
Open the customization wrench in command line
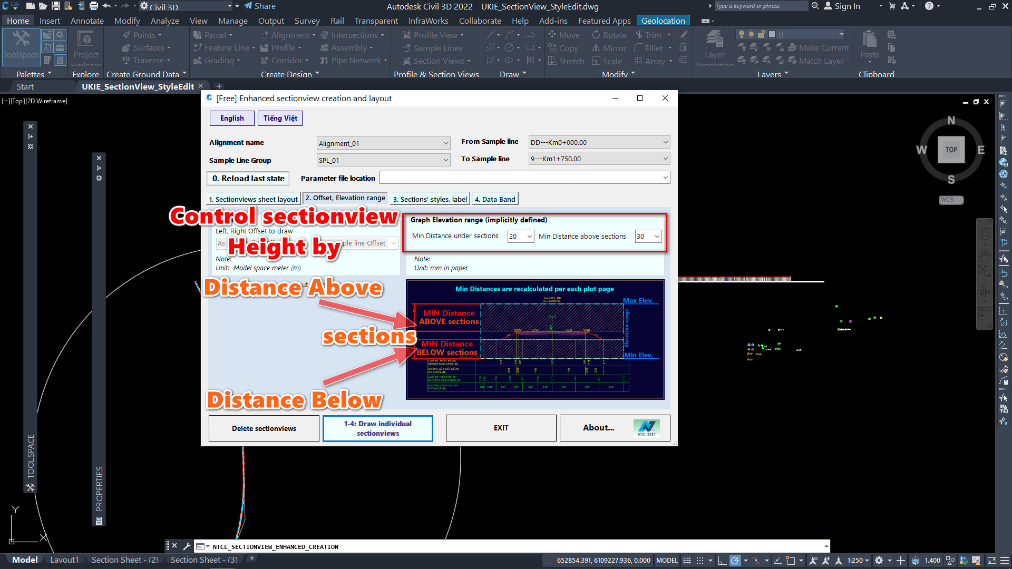click(187, 546)
